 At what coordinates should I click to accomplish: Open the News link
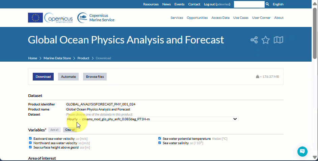click(x=166, y=4)
